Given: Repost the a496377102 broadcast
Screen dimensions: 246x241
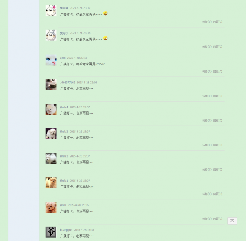Looking at the screenshot, I should 207,96.
